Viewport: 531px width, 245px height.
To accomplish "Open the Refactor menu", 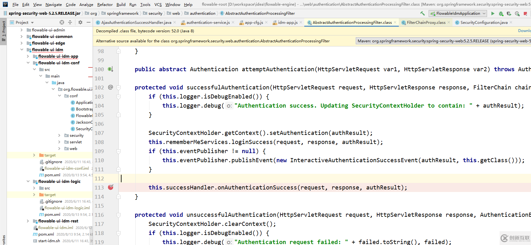I will pyautogui.click(x=105, y=4).
